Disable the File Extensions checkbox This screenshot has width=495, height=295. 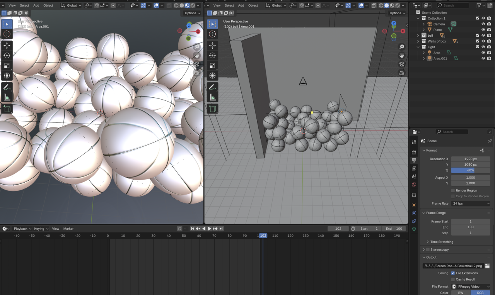click(453, 273)
